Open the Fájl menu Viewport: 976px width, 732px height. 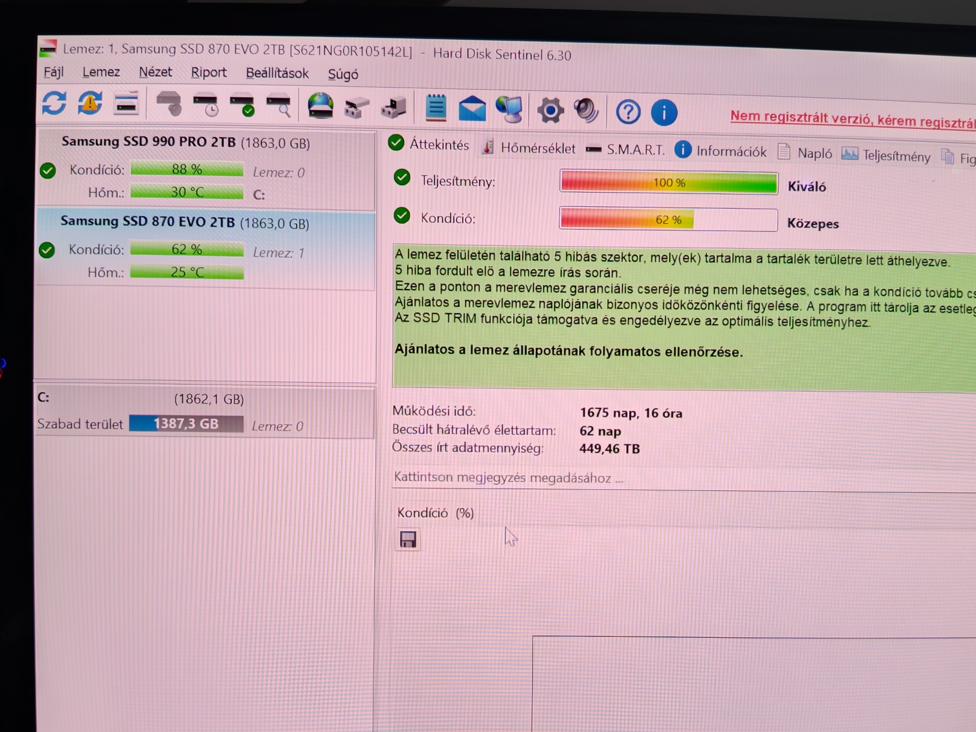coord(54,72)
